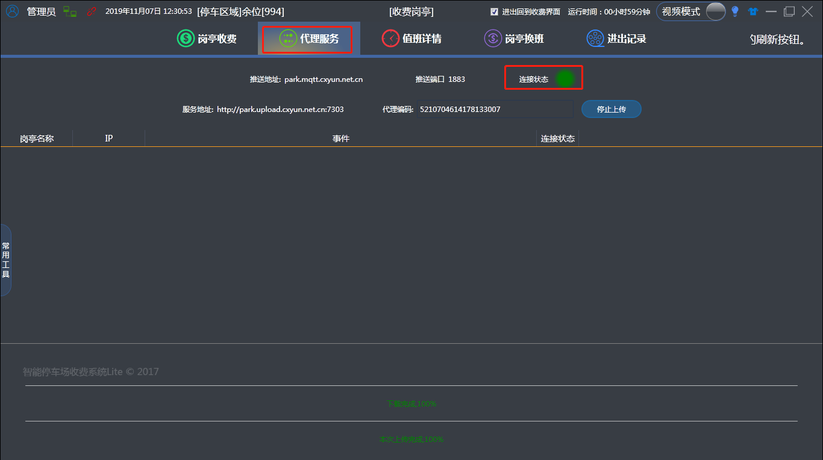The image size is (823, 460).
Task: Open the 岗亭收费 tab
Action: [x=207, y=39]
